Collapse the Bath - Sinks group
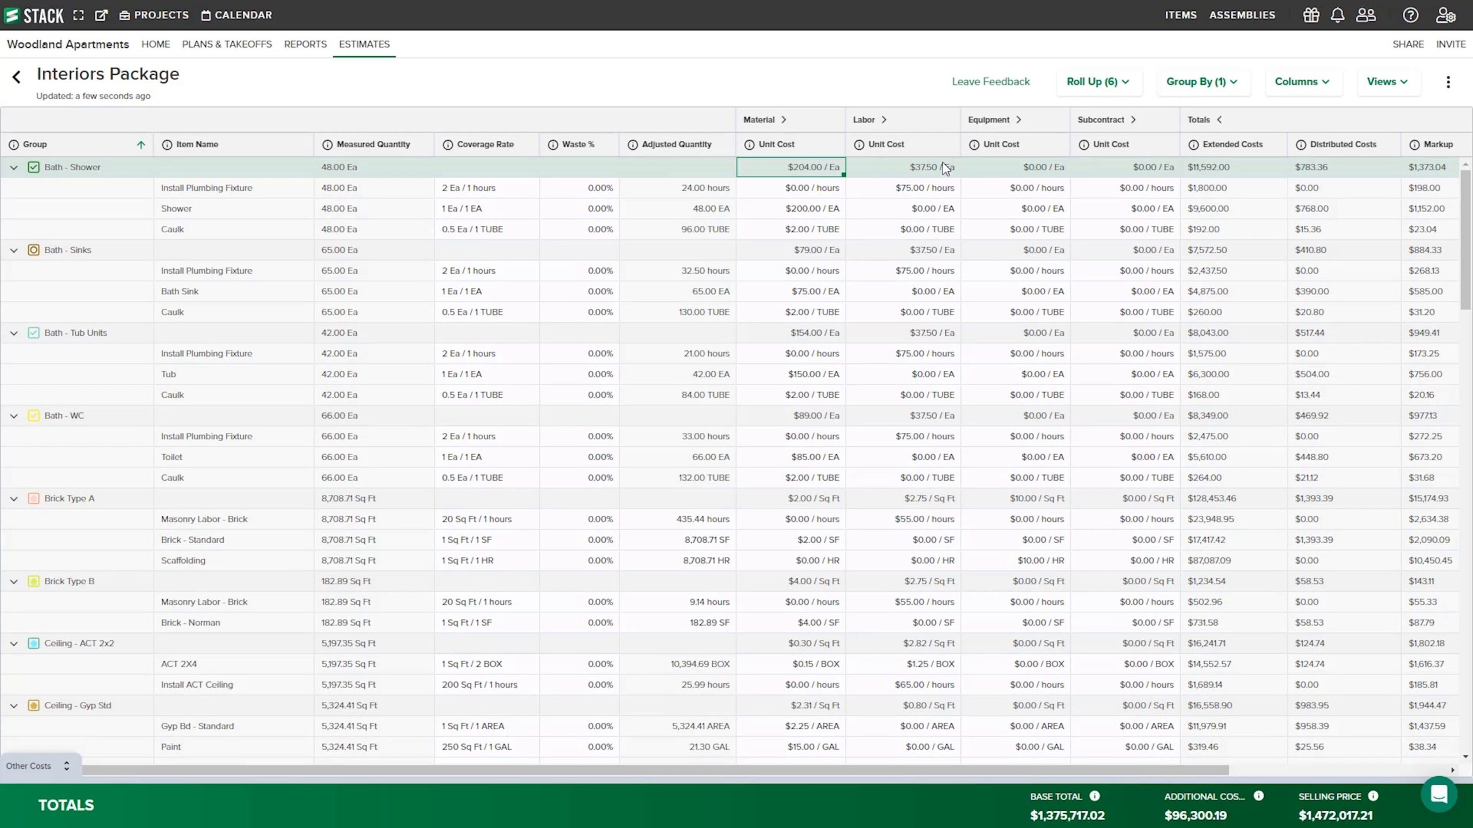 (x=13, y=250)
